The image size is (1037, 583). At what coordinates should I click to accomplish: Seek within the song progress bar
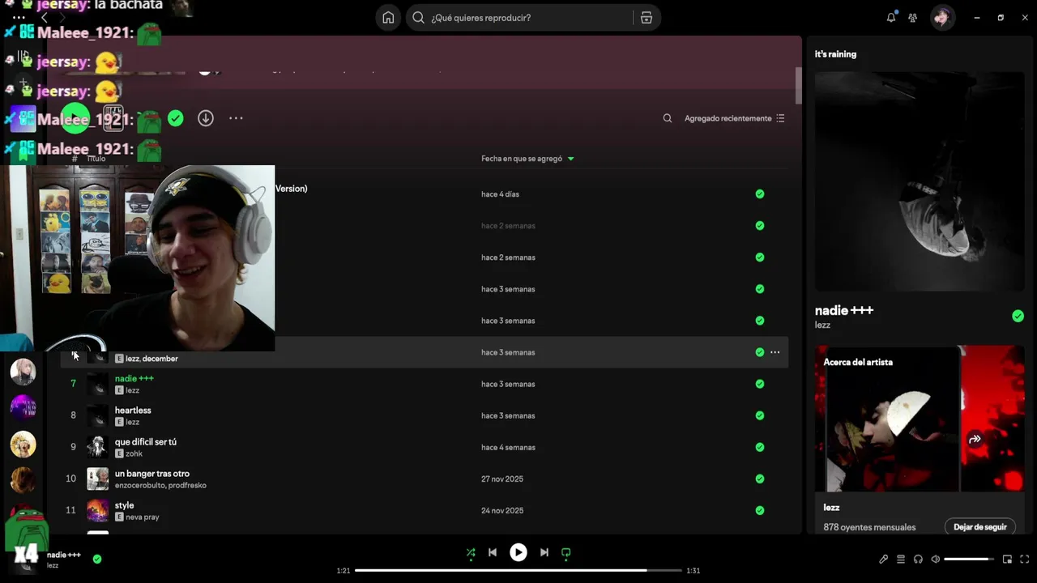click(518, 570)
